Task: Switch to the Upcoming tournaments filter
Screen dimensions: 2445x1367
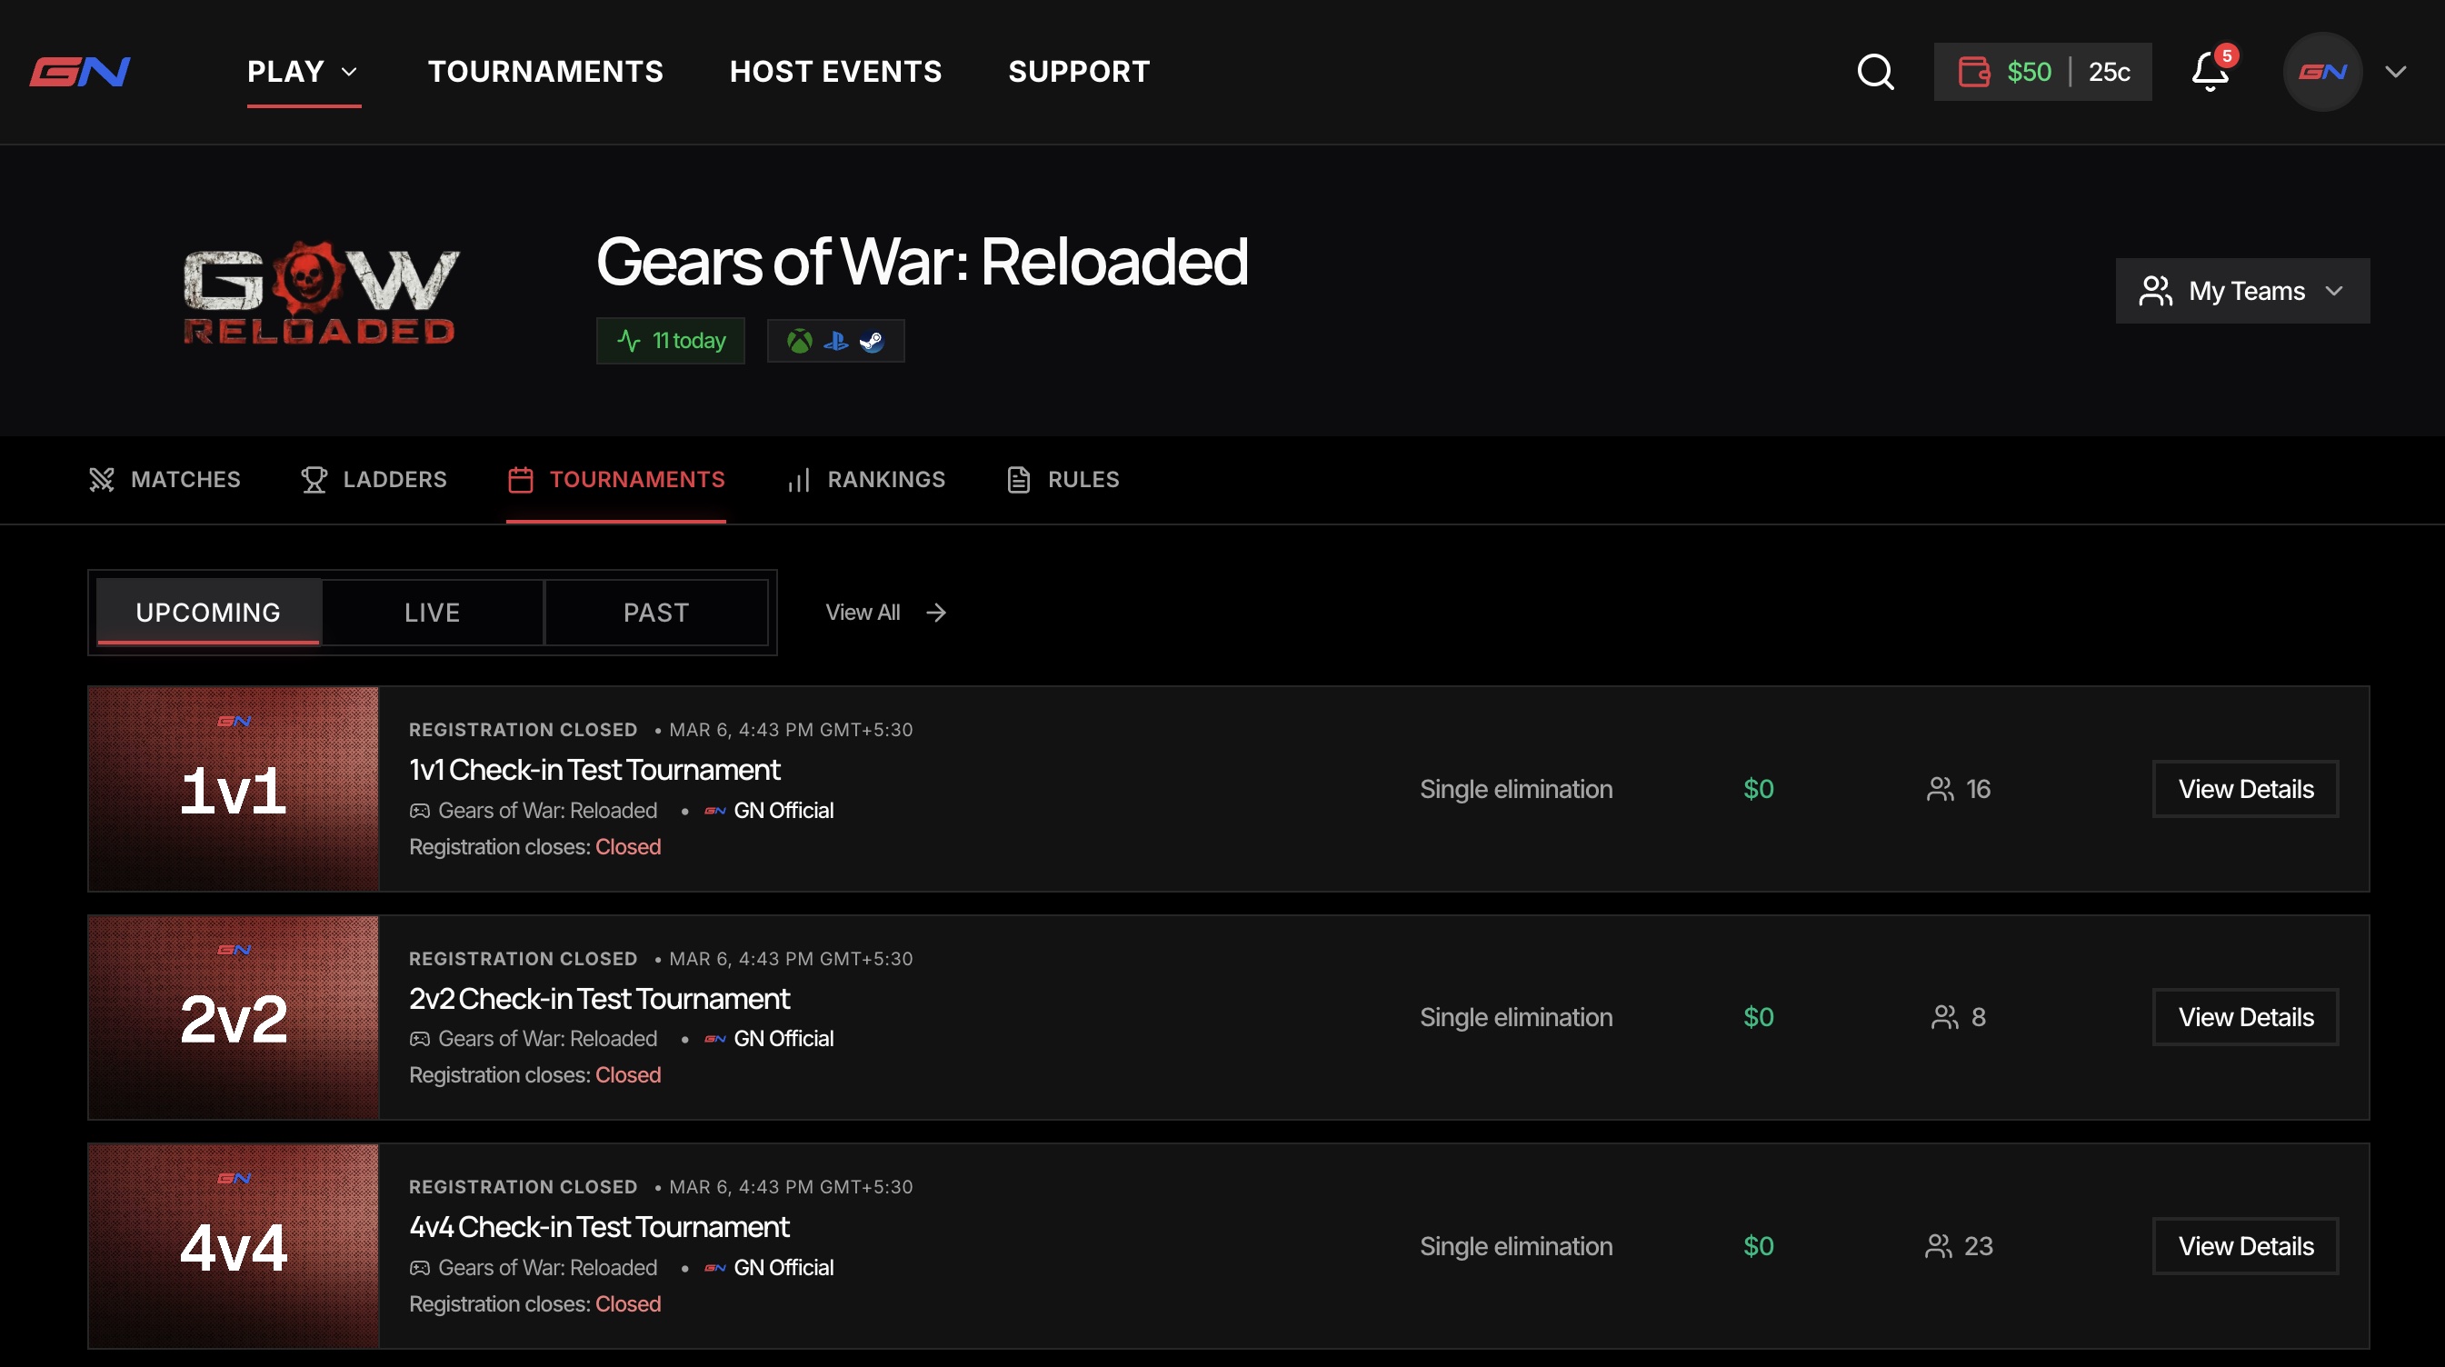Action: (x=208, y=613)
